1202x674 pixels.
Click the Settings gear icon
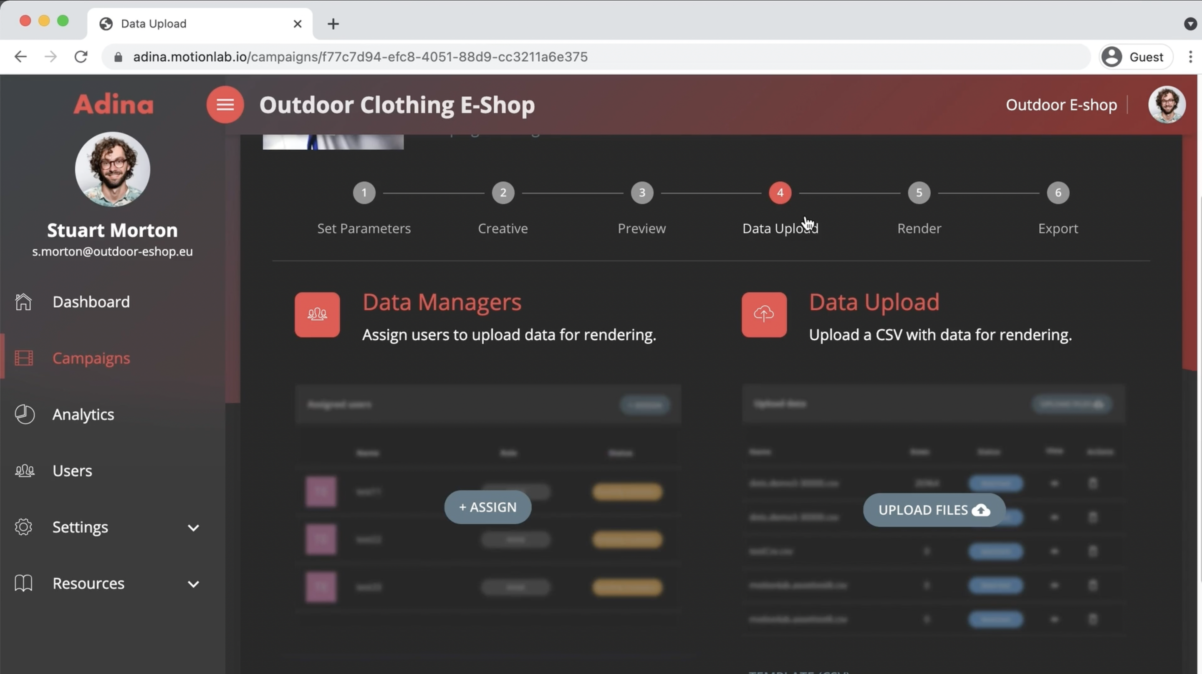(23, 527)
